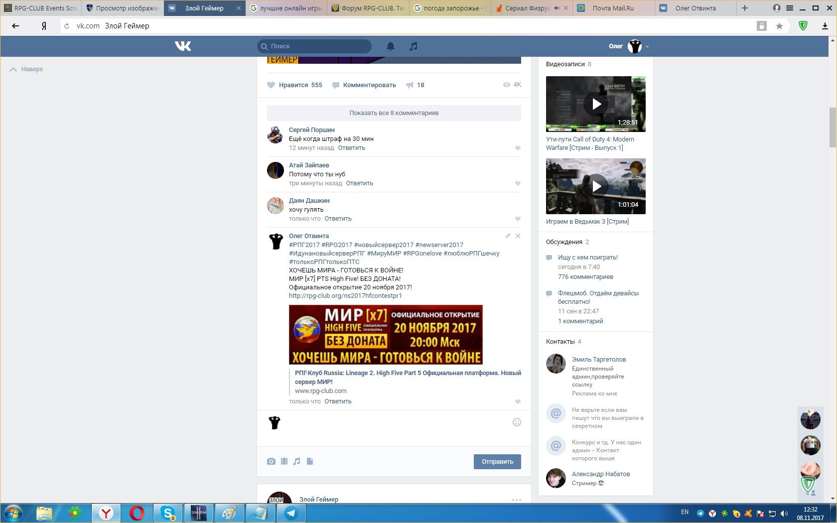This screenshot has height=523, width=837.
Task: Like Олег Отвинта's comment
Action: (518, 401)
